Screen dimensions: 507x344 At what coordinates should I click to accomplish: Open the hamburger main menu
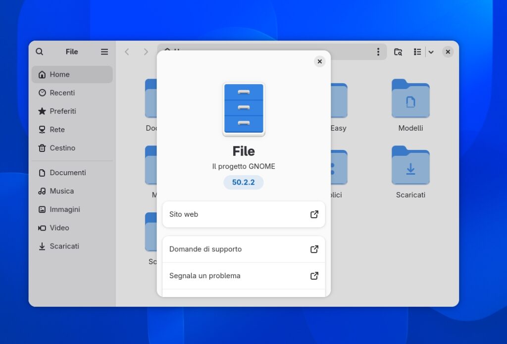click(x=104, y=52)
